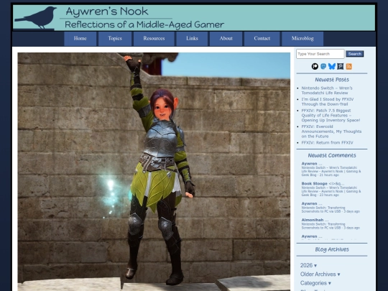Open the Contact page
The height and width of the screenshot is (291, 388).
(262, 39)
